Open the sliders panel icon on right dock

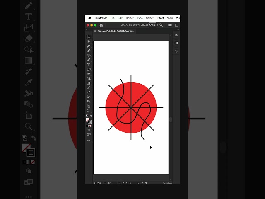pyautogui.click(x=176, y=51)
